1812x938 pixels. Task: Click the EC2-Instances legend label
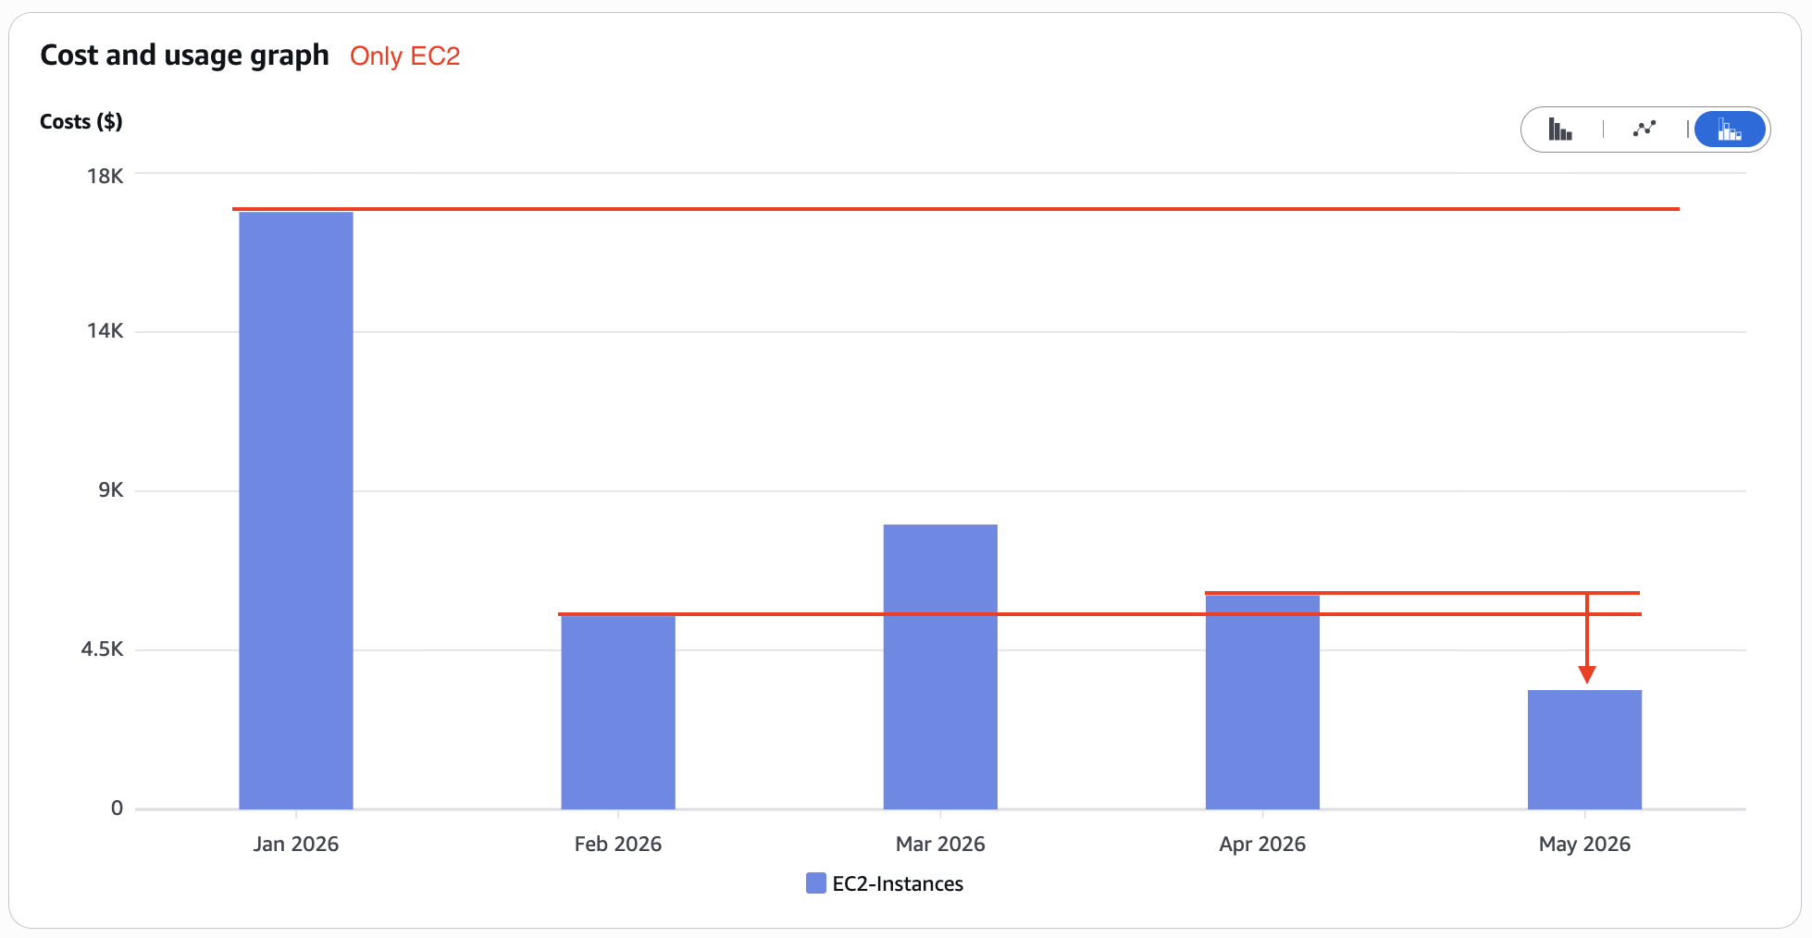[x=898, y=884]
